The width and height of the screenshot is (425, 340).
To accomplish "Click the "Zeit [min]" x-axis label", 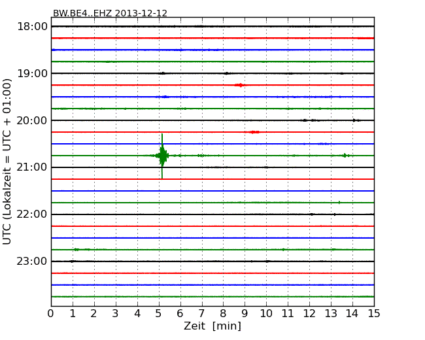I will click(x=212, y=326).
